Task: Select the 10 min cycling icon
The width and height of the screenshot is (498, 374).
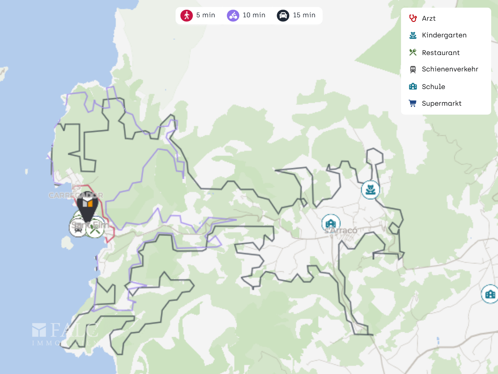Action: [x=233, y=15]
